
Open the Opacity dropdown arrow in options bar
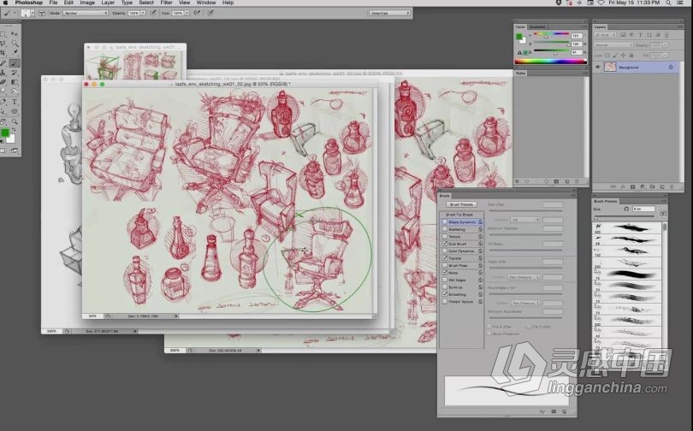(x=142, y=13)
